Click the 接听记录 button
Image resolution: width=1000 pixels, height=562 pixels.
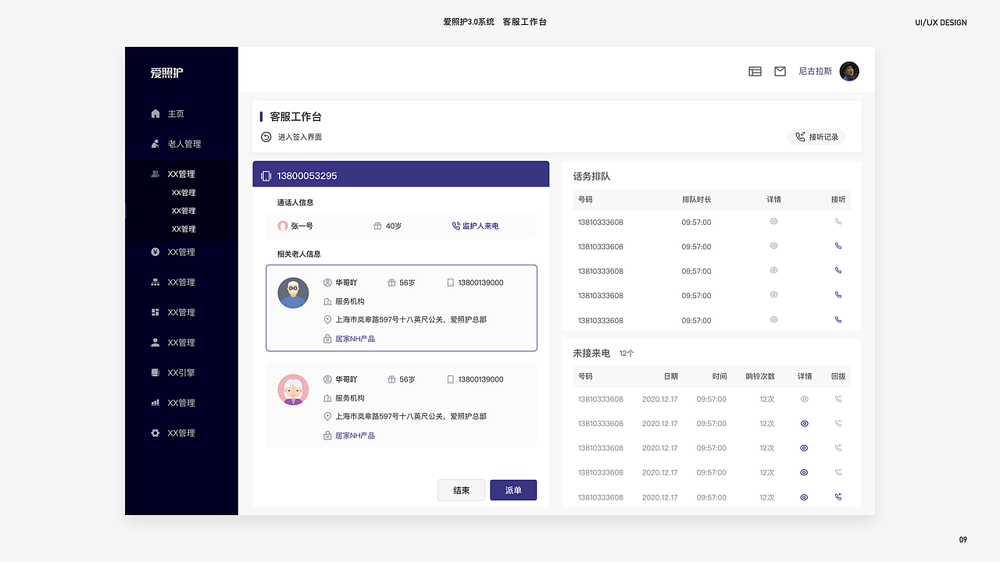pos(816,136)
